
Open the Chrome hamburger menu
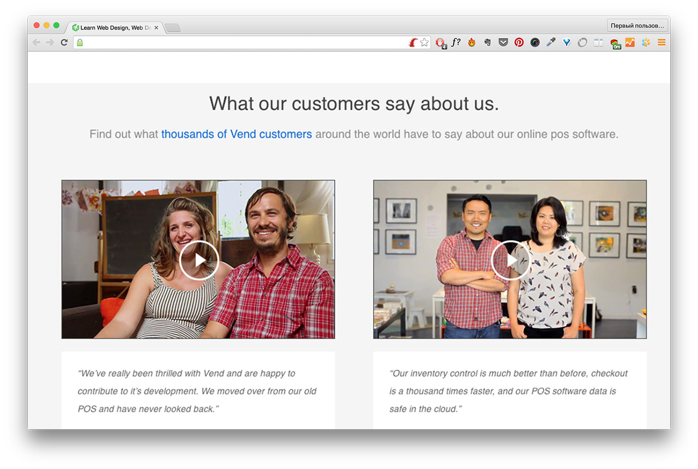(x=661, y=43)
